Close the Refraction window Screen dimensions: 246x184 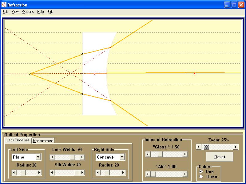[241, 5]
